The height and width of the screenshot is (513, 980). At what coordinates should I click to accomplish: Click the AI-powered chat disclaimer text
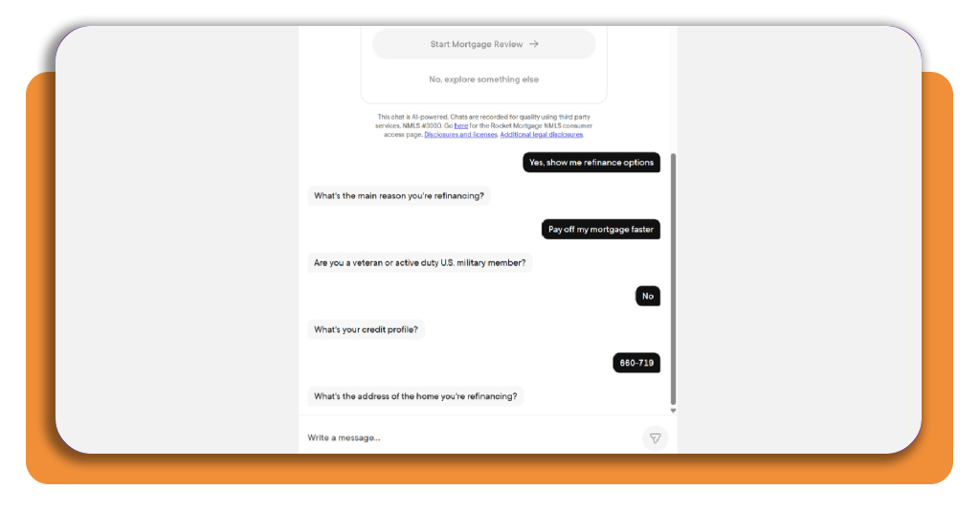(483, 125)
